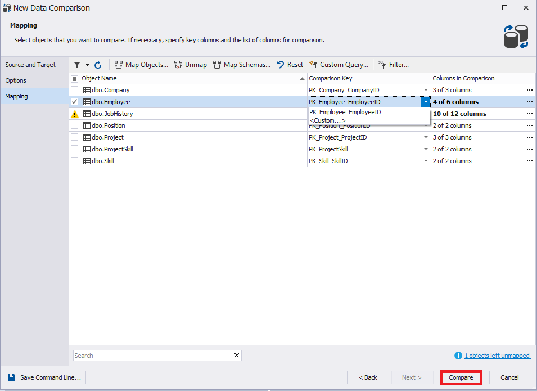
Task: Click the table icon of dbo.Company
Action: [87, 90]
